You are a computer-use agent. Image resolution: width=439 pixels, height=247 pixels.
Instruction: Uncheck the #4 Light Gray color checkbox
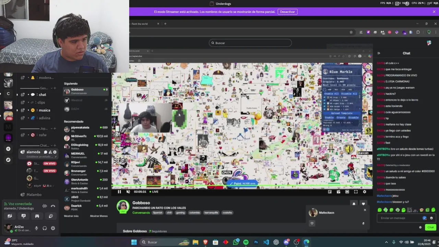point(324,103)
